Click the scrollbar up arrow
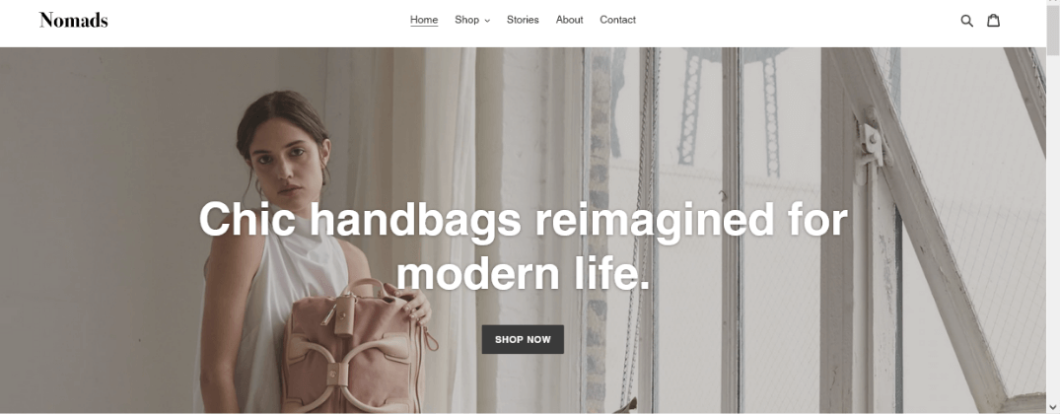This screenshot has height=414, width=1060. point(1052,4)
